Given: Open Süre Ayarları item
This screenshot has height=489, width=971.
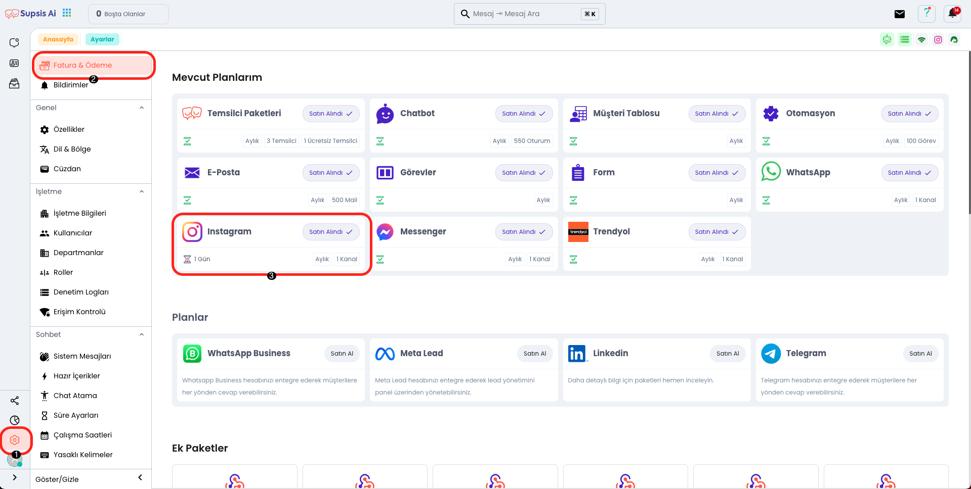Looking at the screenshot, I should click(x=91, y=415).
